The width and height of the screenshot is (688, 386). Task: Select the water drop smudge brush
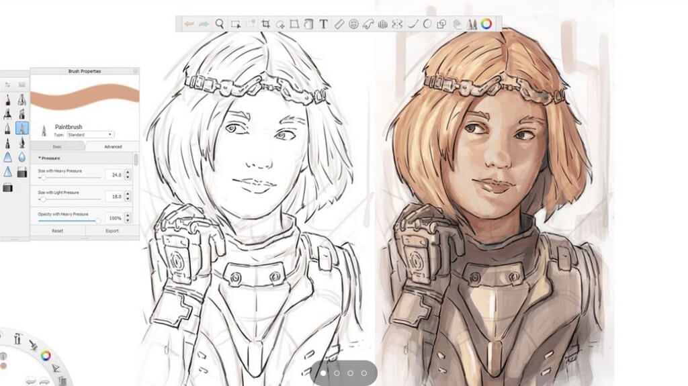click(x=22, y=156)
